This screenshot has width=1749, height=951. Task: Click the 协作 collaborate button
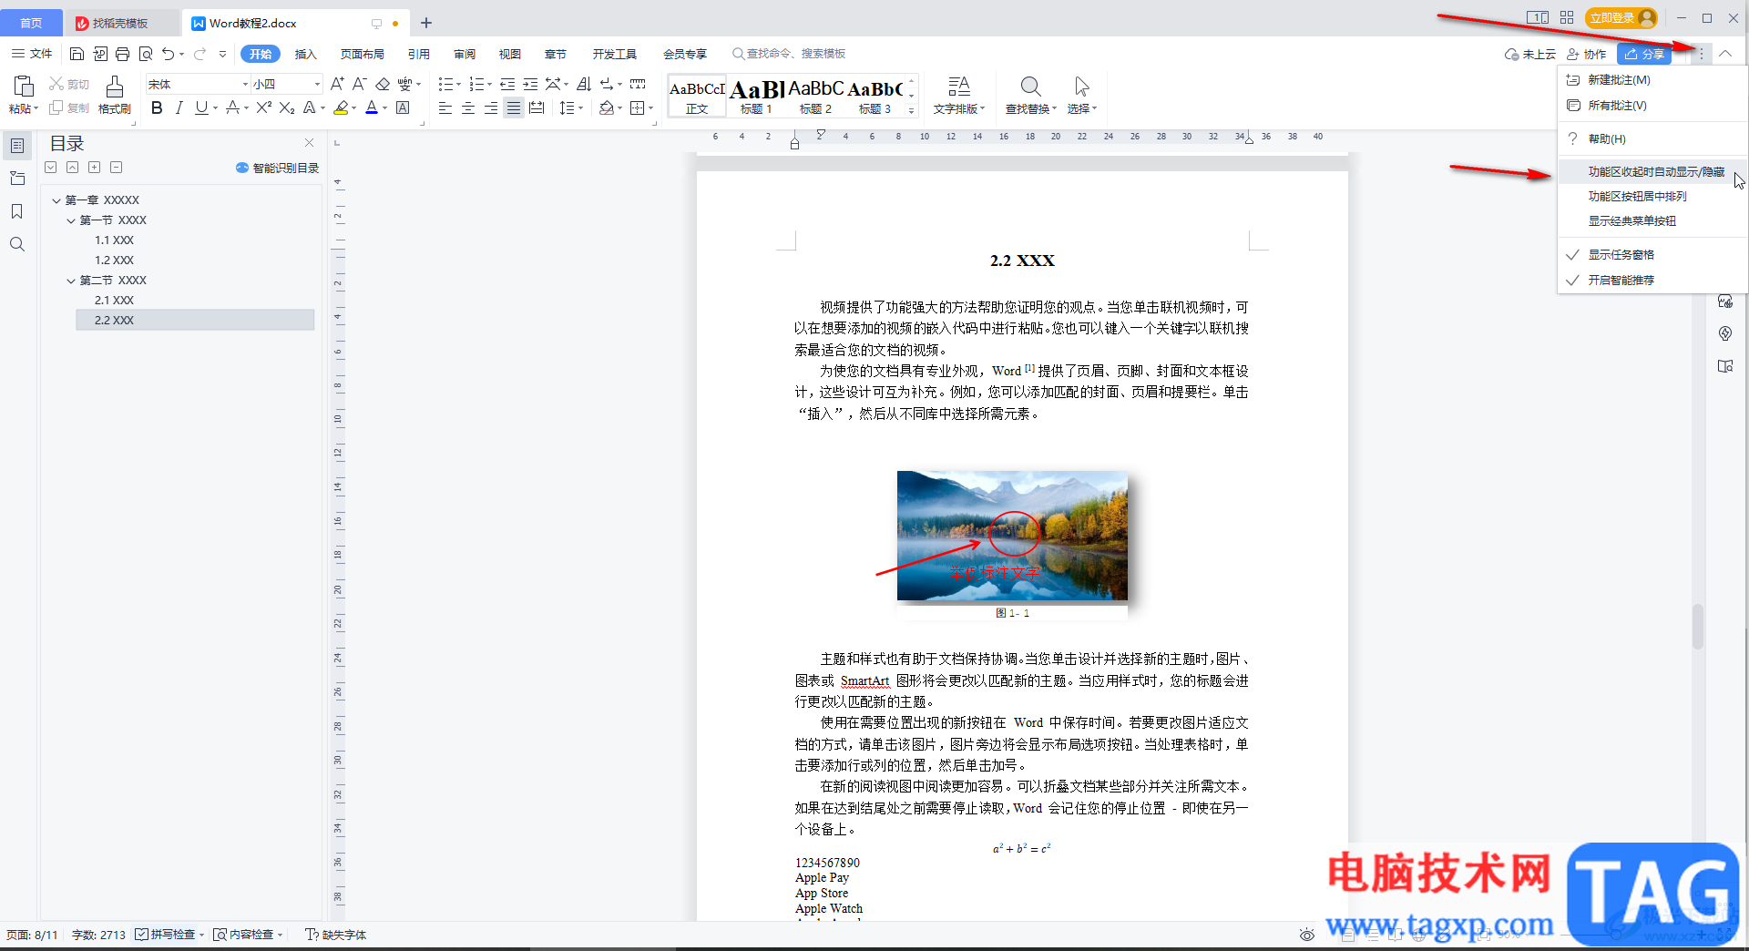pyautogui.click(x=1587, y=54)
